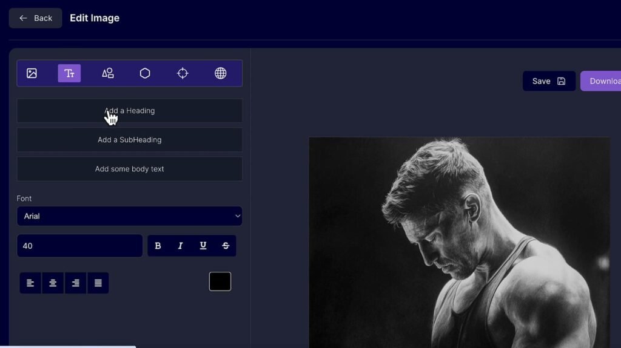Click Add a Heading
The image size is (621, 348).
pos(129,111)
